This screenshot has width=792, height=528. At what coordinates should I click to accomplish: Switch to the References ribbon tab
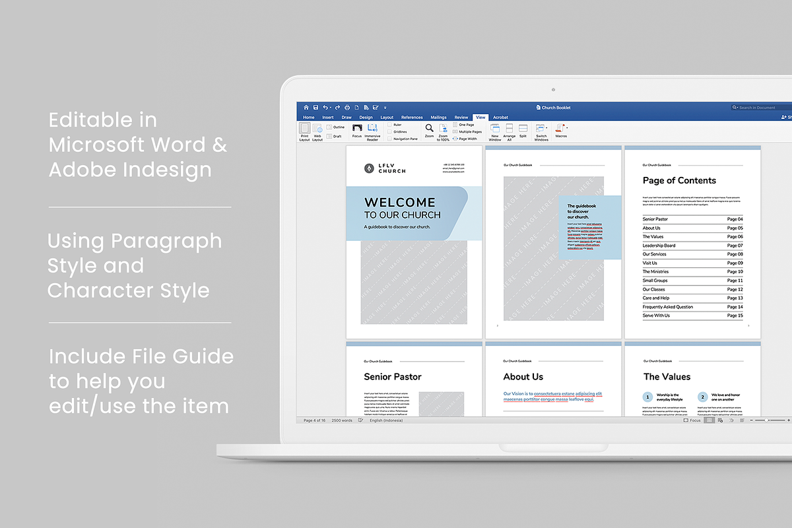412,117
